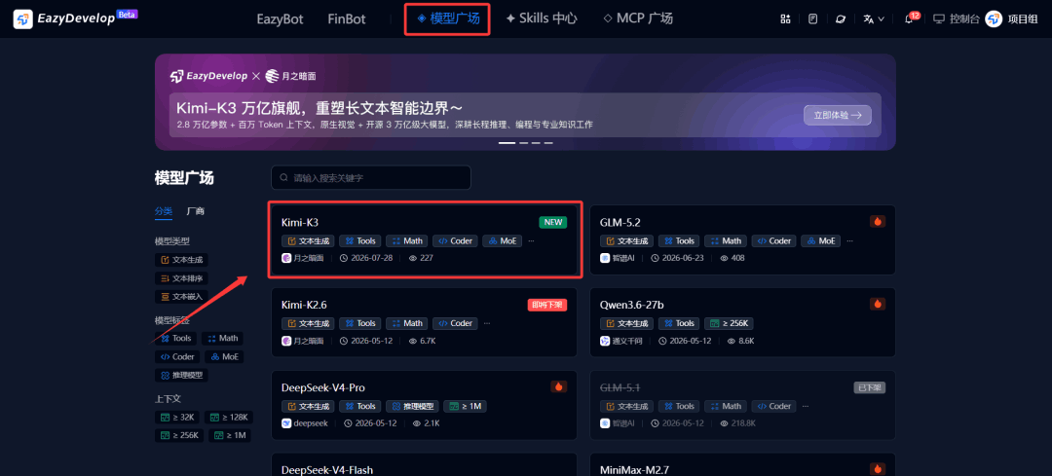
Task: Click the clock date icon on Kimi-K2.6
Action: point(344,341)
